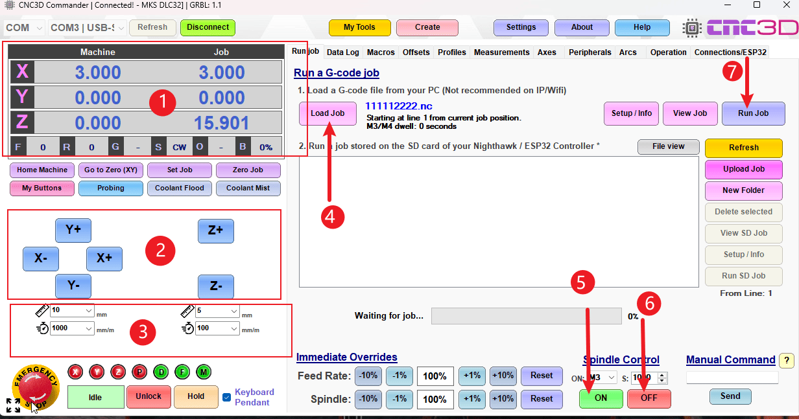Click the red X limit indicator
Viewport: 799px width, 419px height.
pos(75,372)
